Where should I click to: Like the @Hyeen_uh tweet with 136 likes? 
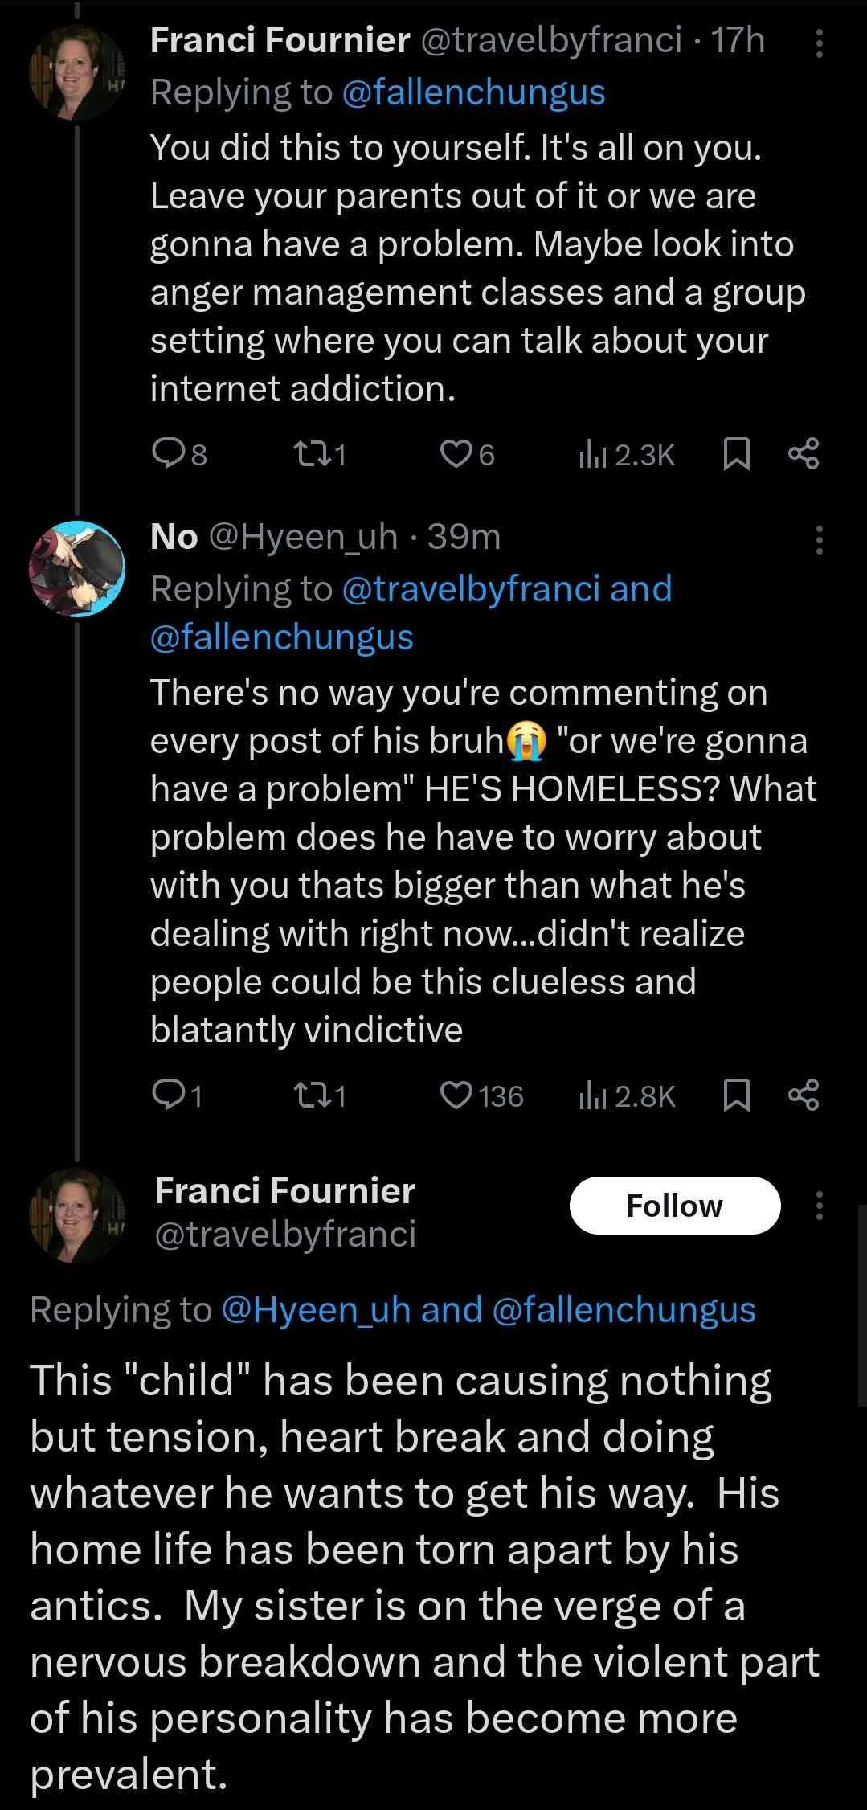point(456,1095)
